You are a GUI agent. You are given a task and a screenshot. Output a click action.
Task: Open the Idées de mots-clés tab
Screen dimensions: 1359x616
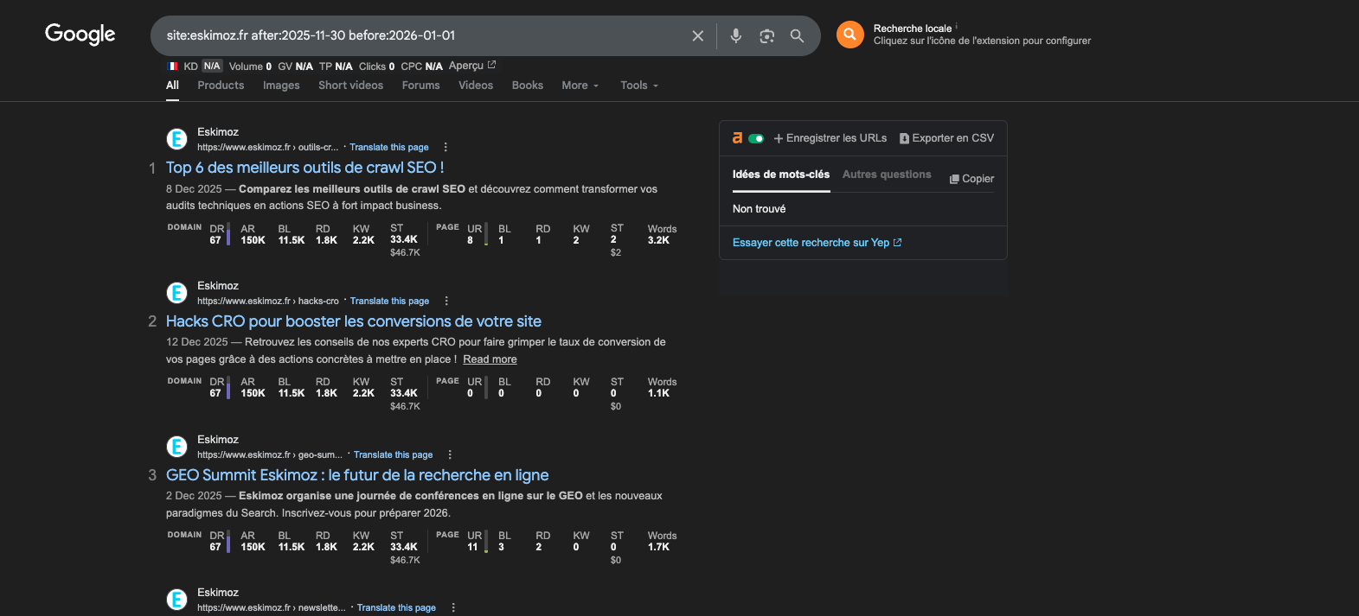click(781, 175)
